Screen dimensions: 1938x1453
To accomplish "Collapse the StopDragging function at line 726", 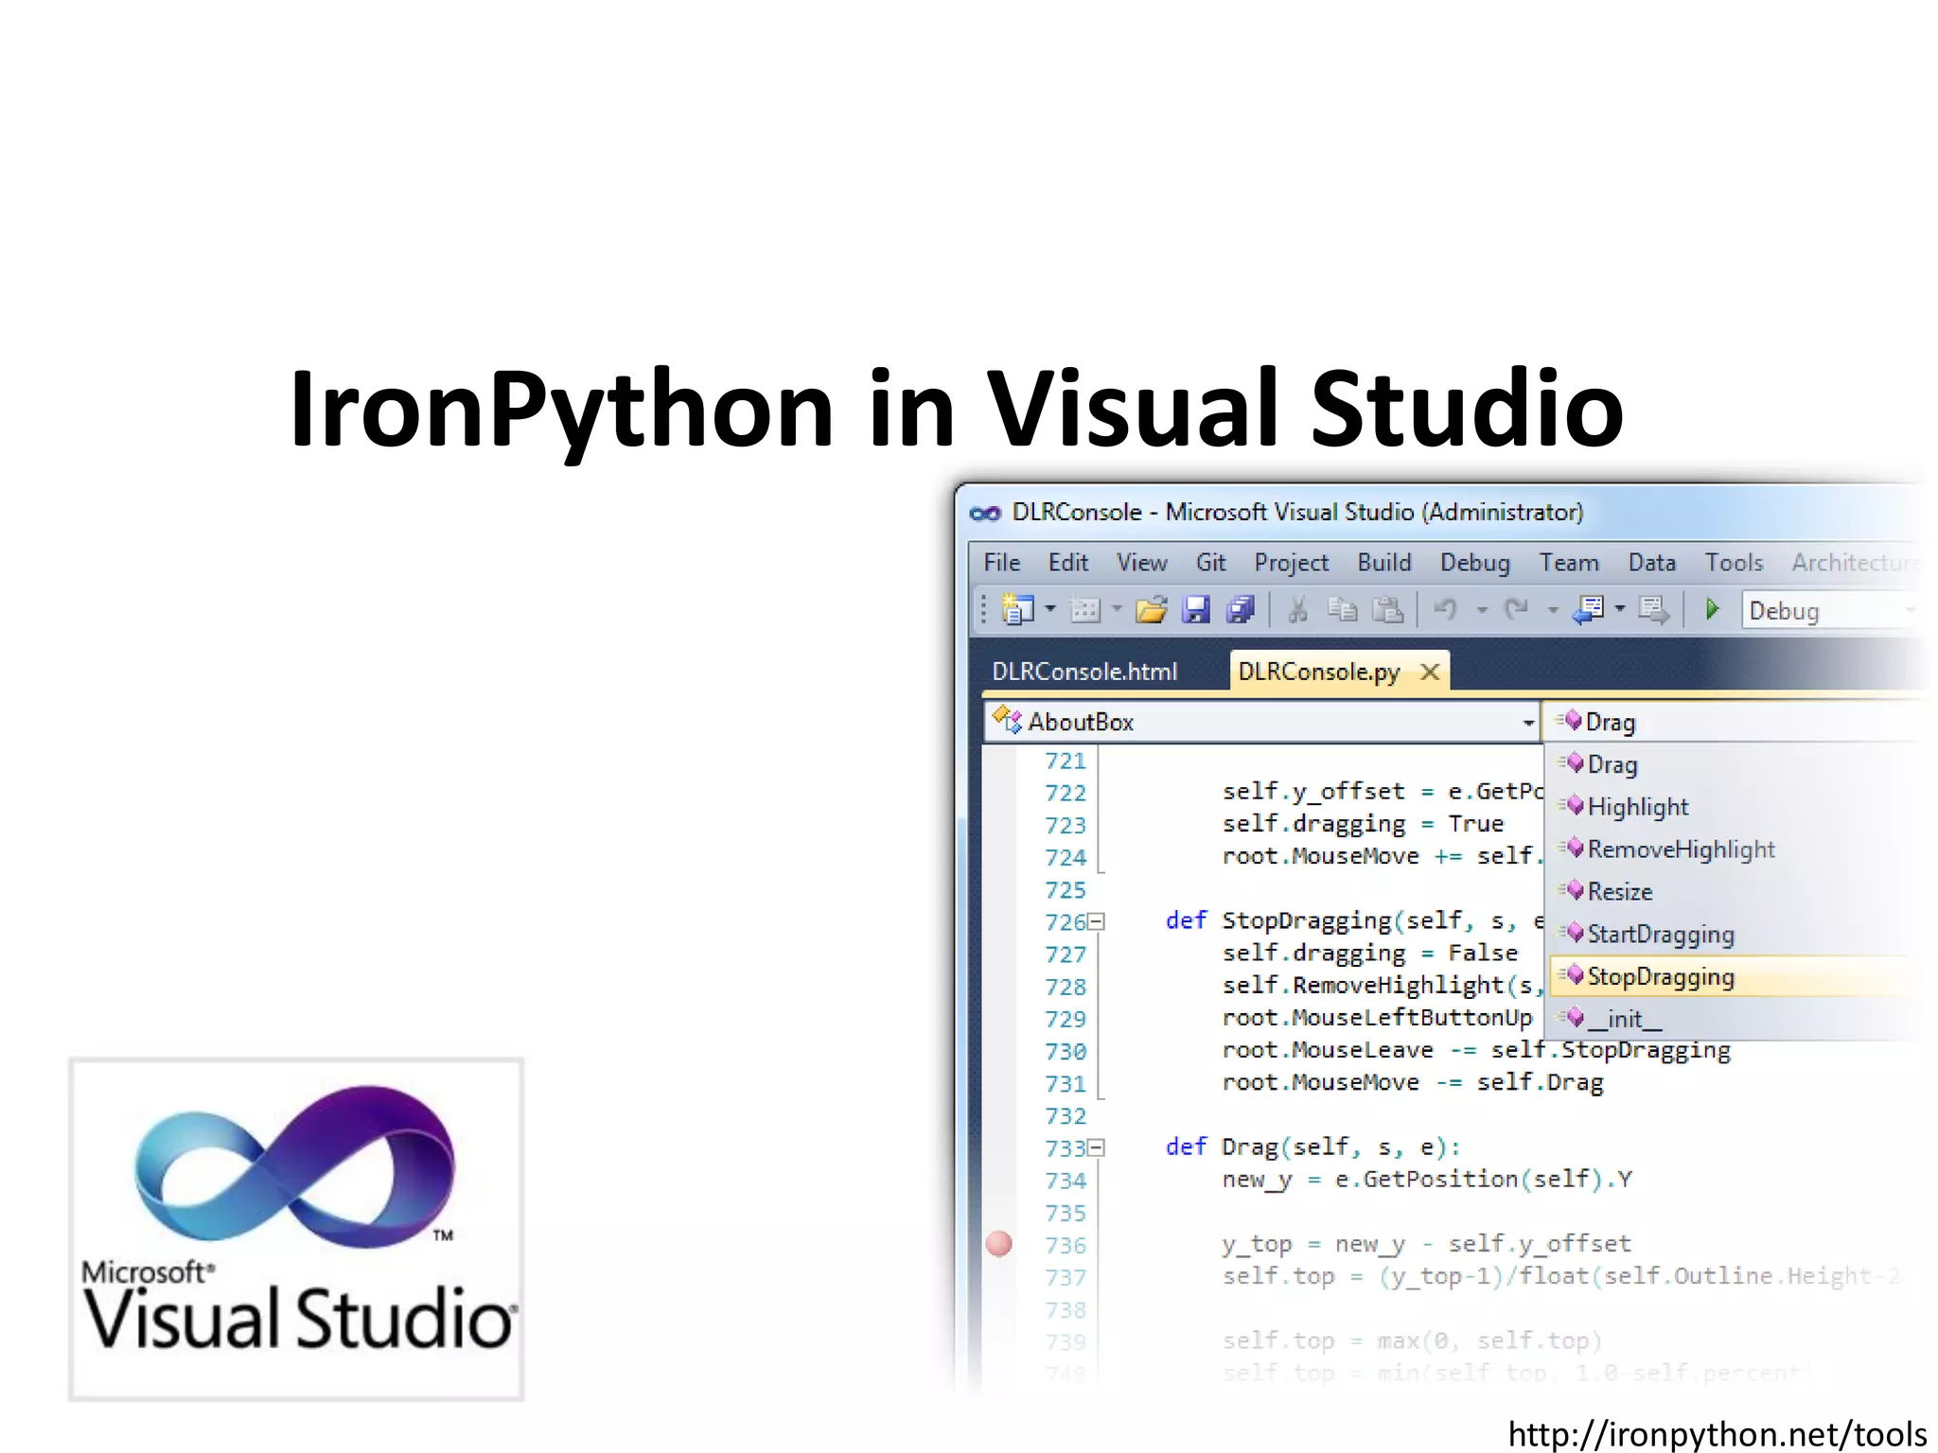I will click(x=1096, y=921).
